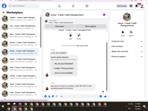Click the conversation header title 'Sonya - 2 beds'

point(67,15)
